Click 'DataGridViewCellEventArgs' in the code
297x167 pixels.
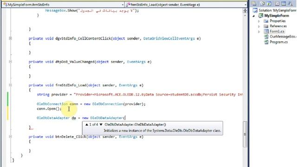tap(169, 39)
